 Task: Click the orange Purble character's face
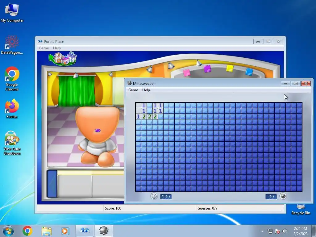click(98, 124)
